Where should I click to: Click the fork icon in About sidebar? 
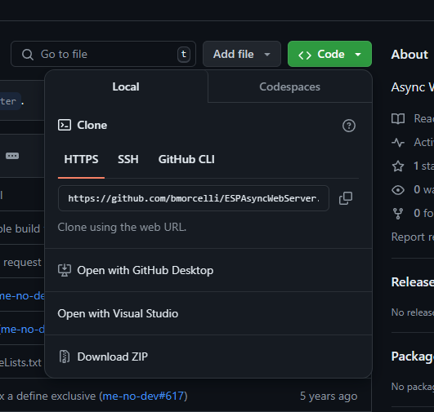pos(398,213)
